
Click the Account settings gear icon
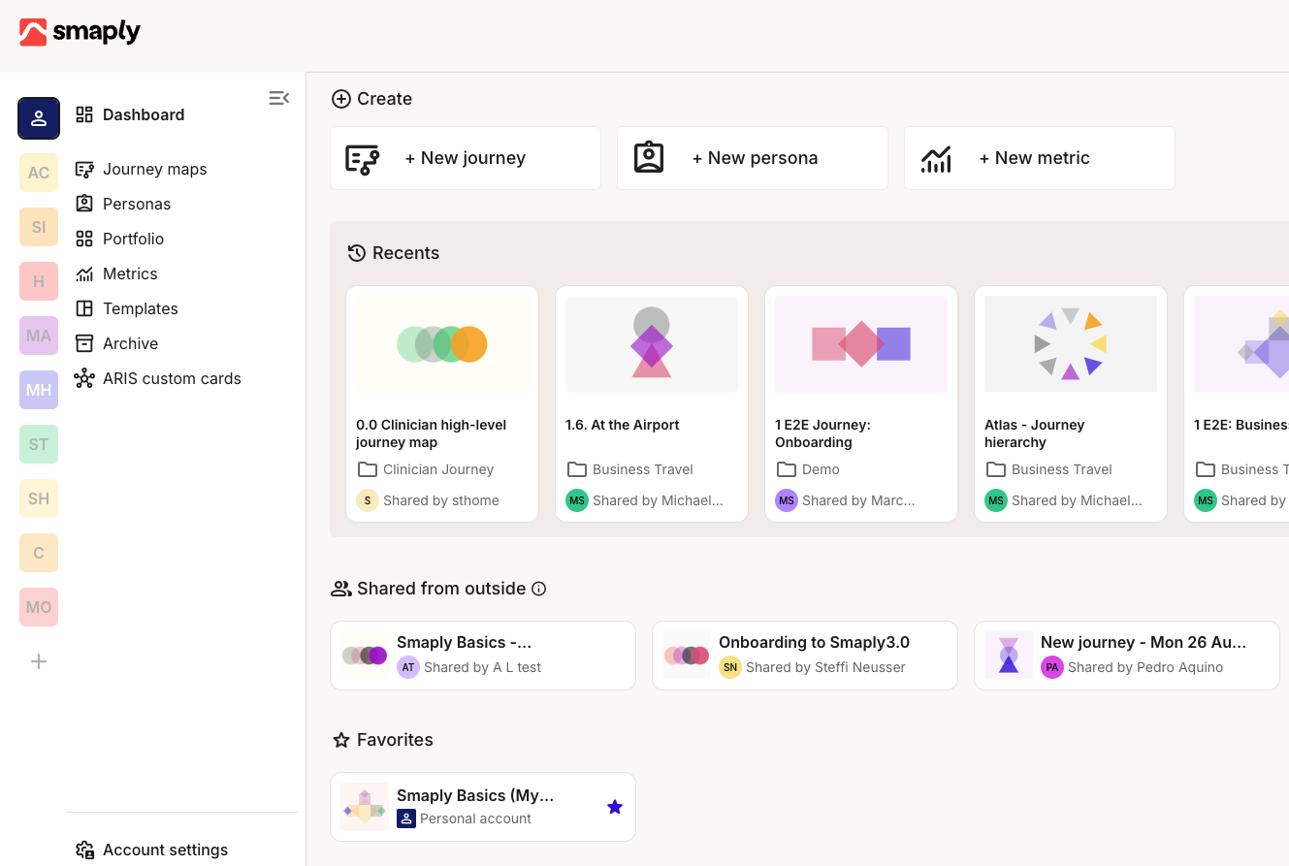[x=84, y=850]
